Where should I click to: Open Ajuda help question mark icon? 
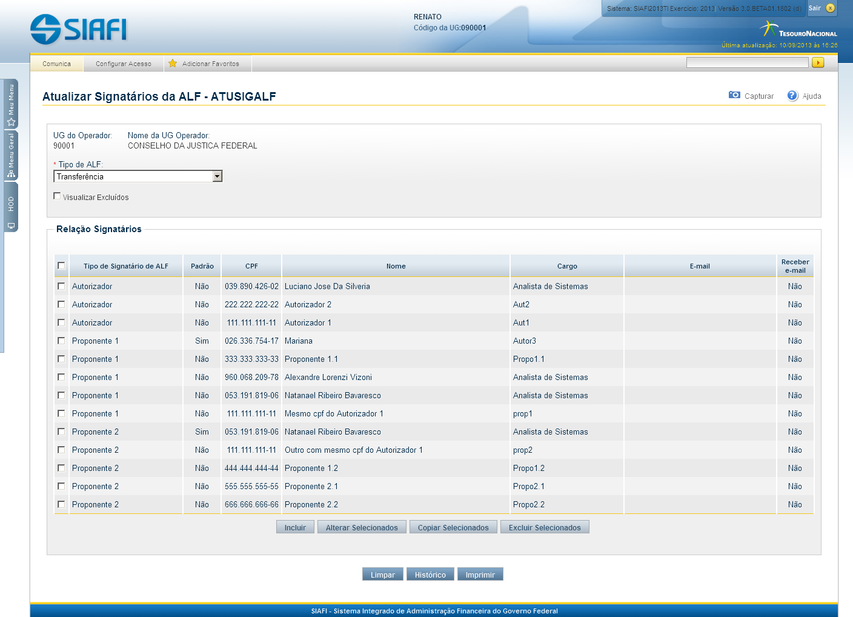(x=792, y=96)
